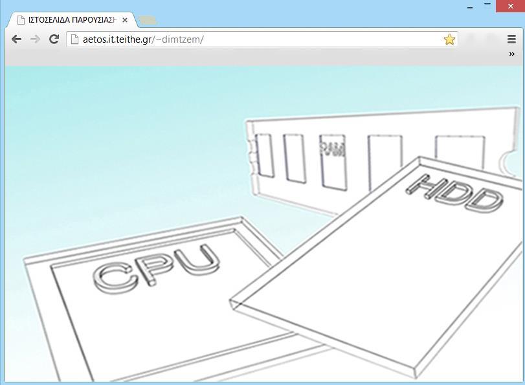The image size is (525, 385).
Task: Close the ΙΣΤΟΣΕΛΙΔΑ ΠΑΡΟΥΣΙΑΣΗ tab
Action: click(x=125, y=20)
